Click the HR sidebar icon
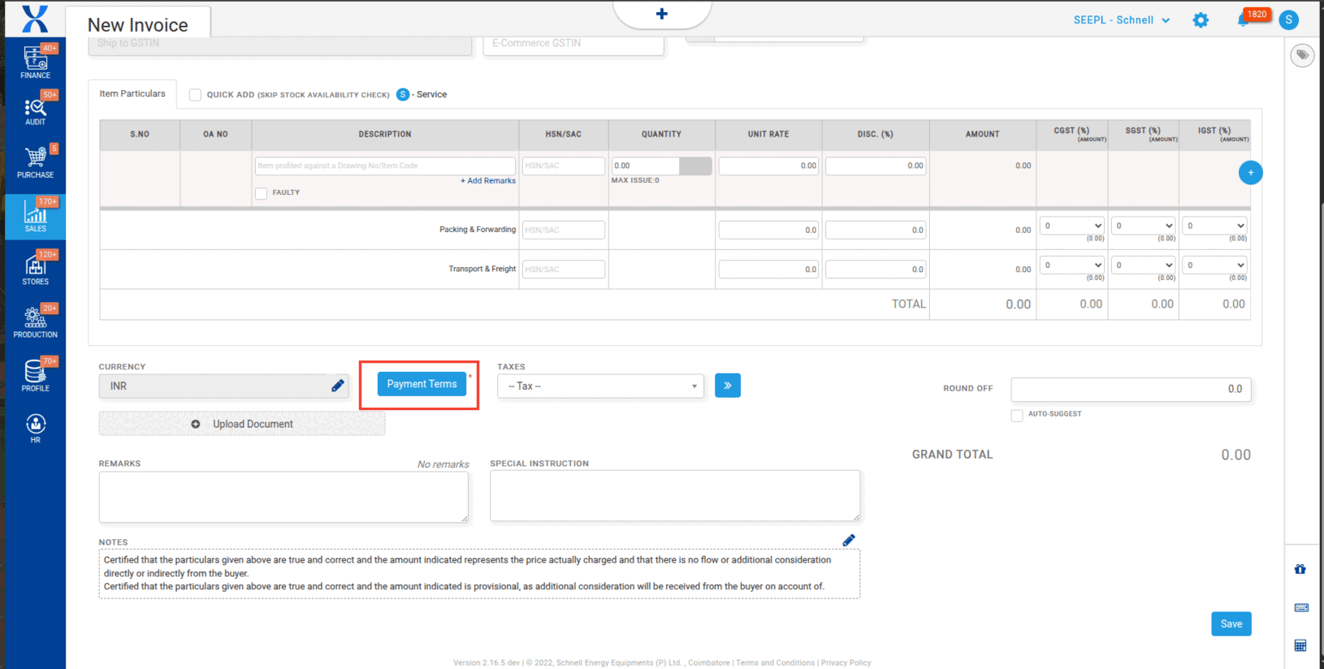Viewport: 1324px width, 669px height. click(x=35, y=428)
